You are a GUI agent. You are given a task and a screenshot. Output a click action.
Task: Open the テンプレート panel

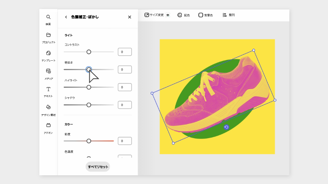coord(48,56)
